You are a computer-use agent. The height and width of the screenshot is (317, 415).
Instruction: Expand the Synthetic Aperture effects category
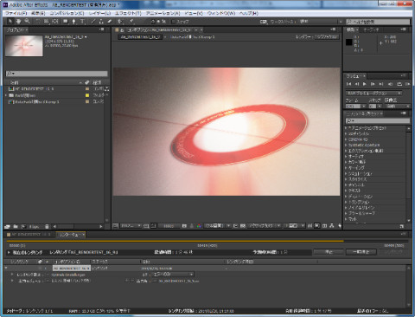click(x=346, y=145)
